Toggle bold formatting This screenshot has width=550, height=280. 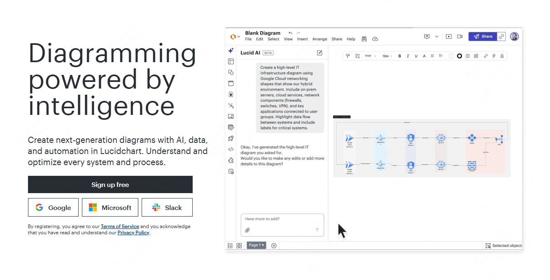[400, 56]
